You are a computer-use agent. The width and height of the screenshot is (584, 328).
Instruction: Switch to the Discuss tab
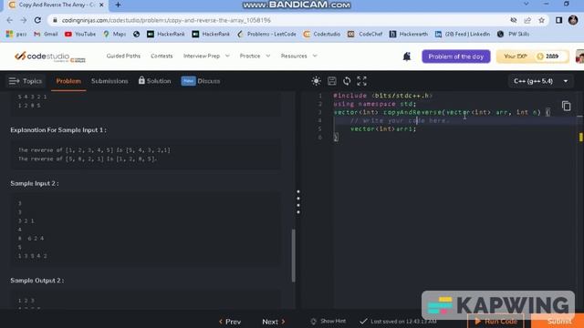pyautogui.click(x=201, y=81)
